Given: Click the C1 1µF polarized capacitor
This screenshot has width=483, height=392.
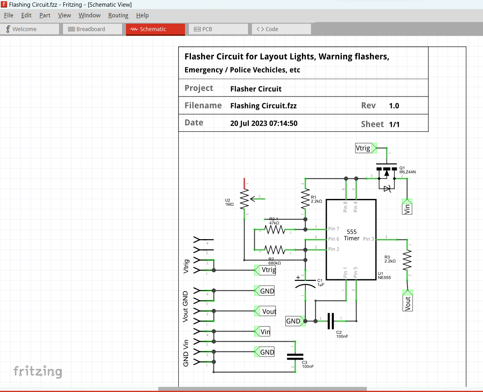Looking at the screenshot, I should pyautogui.click(x=305, y=282).
